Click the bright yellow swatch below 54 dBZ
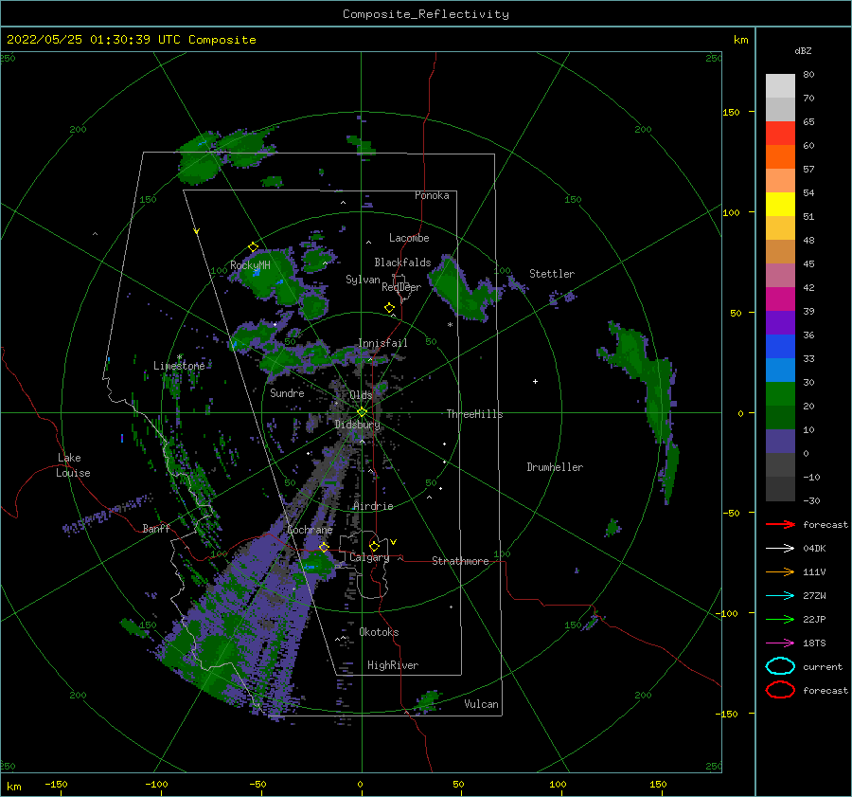852x797 pixels. (x=780, y=204)
